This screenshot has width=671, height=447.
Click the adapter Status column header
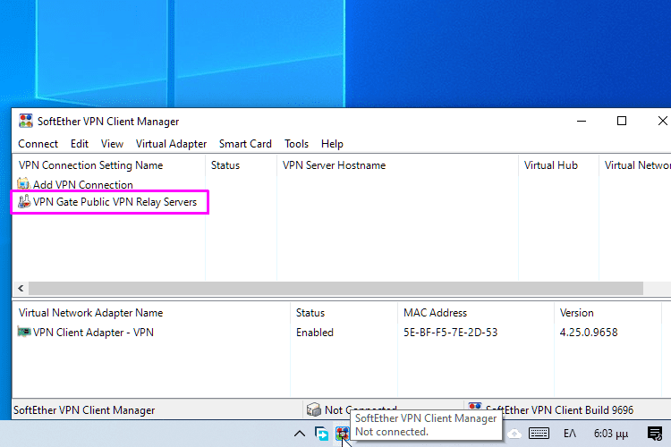[344, 313]
